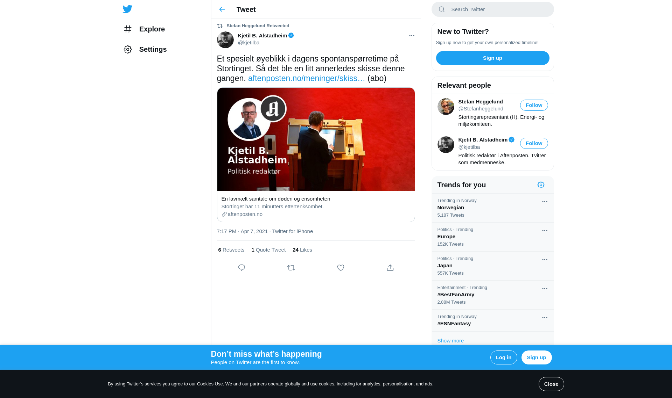Open more options for Norwegian trend
672x398 pixels.
point(545,202)
